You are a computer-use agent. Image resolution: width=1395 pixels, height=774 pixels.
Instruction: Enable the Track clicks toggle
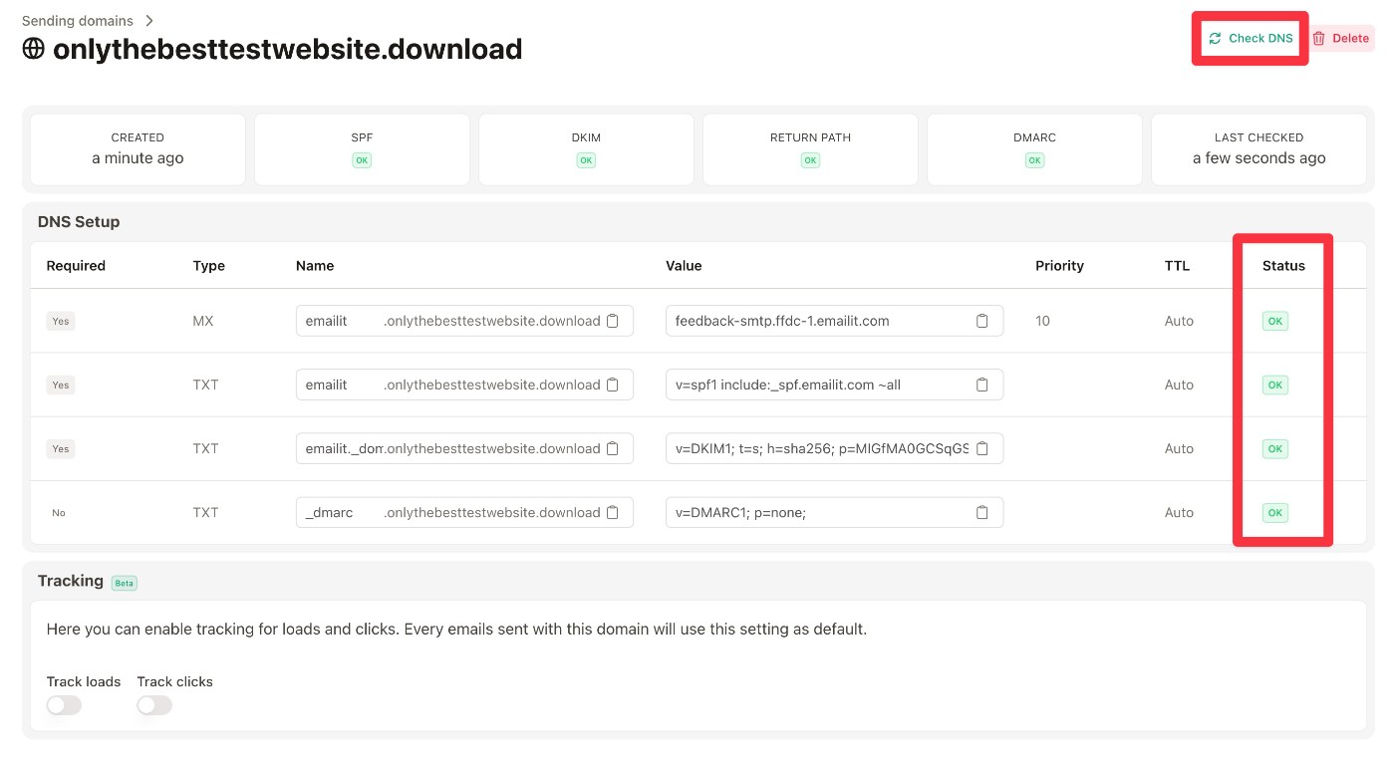pos(154,705)
